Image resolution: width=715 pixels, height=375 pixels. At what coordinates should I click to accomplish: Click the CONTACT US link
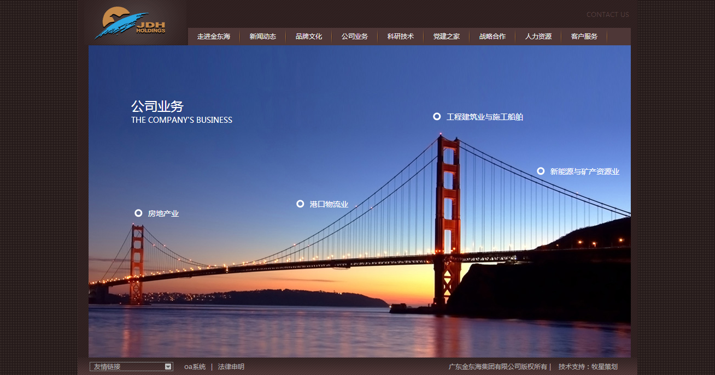click(607, 15)
